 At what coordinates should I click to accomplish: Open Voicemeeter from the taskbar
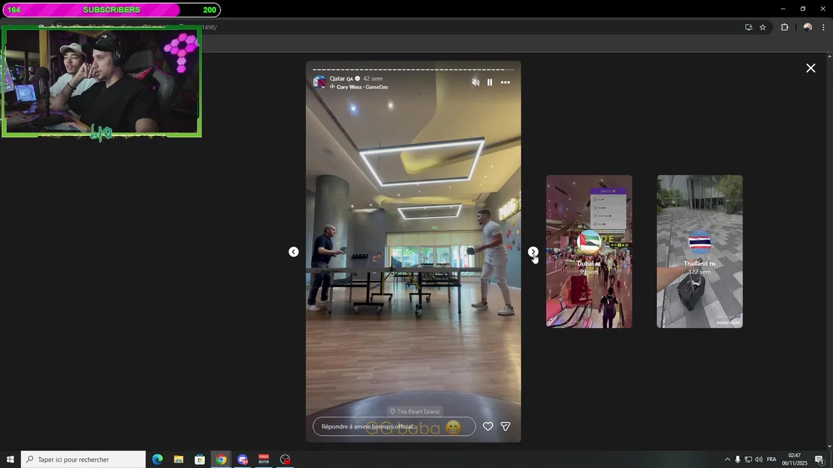click(264, 460)
